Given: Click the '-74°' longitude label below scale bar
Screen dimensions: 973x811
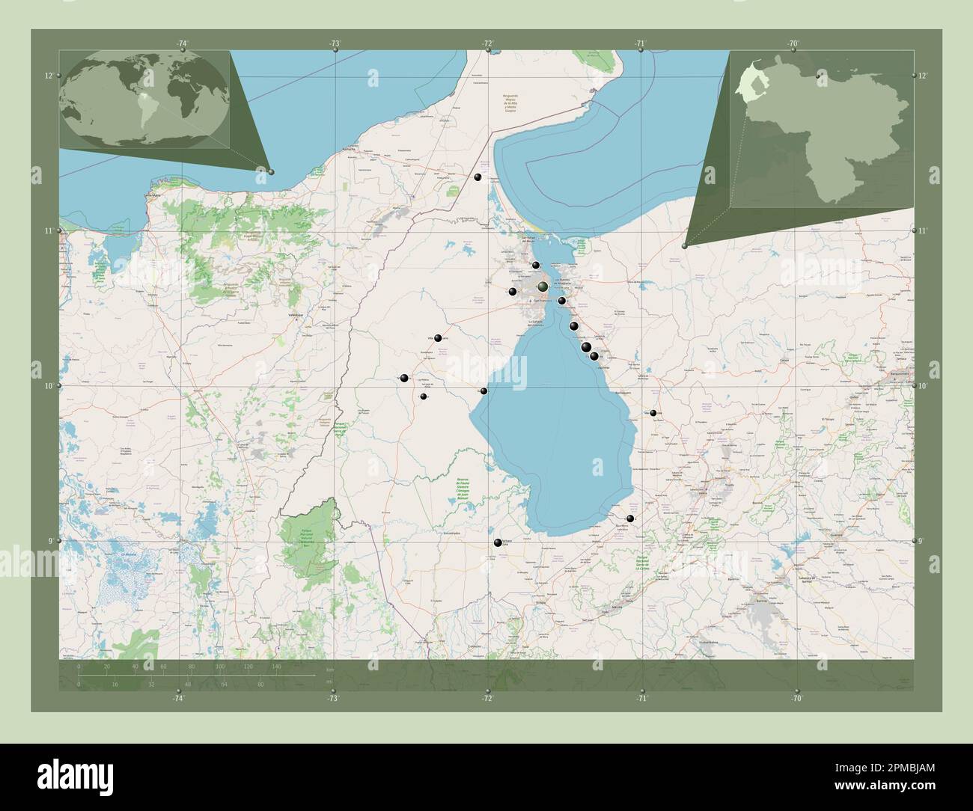Looking at the screenshot, I should coord(177,698).
